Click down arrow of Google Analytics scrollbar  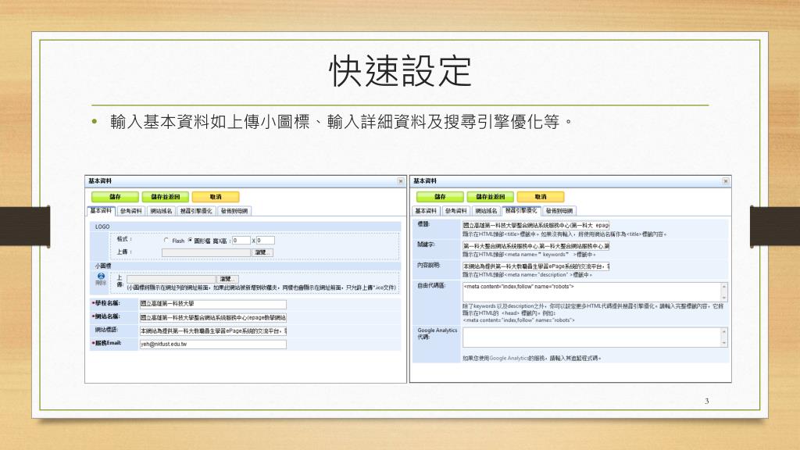click(724, 344)
